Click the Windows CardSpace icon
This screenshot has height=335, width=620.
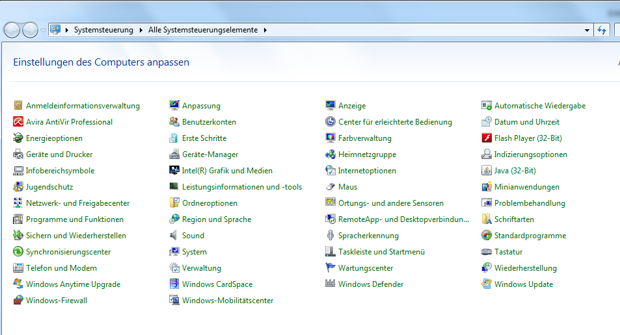tap(174, 284)
